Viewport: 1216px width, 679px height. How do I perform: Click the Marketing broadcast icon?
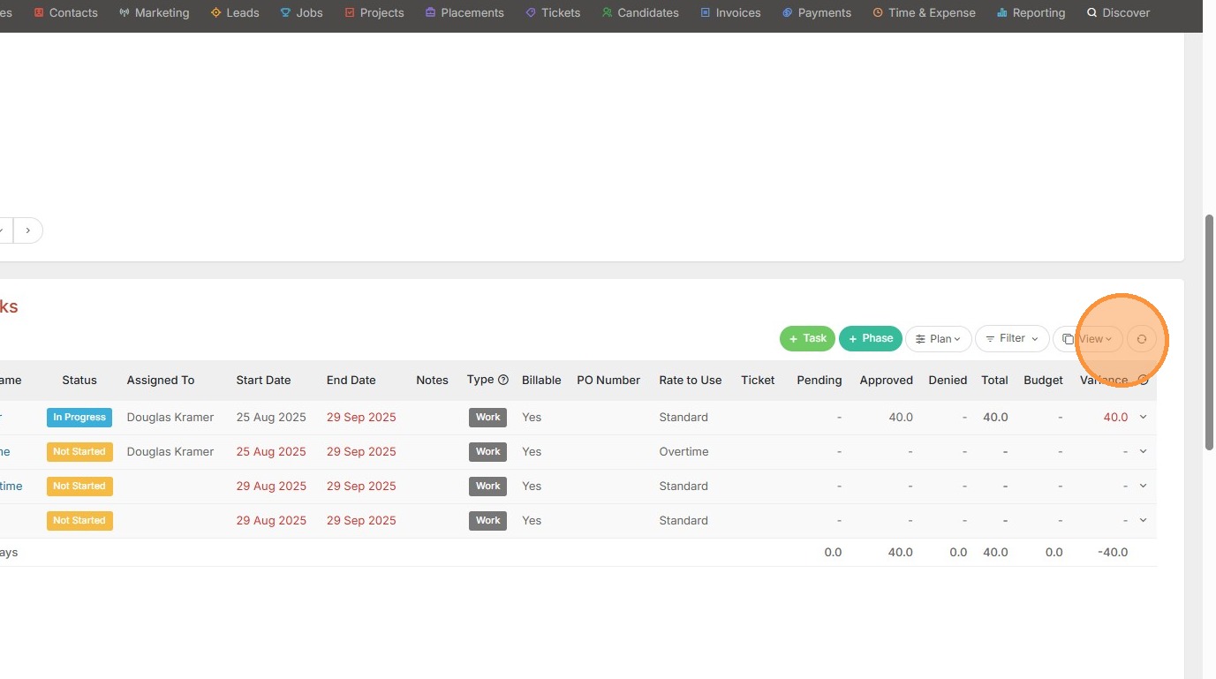coord(125,13)
